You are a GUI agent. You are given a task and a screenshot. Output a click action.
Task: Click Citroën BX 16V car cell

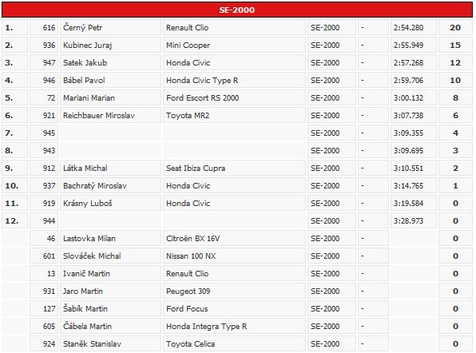point(234,239)
